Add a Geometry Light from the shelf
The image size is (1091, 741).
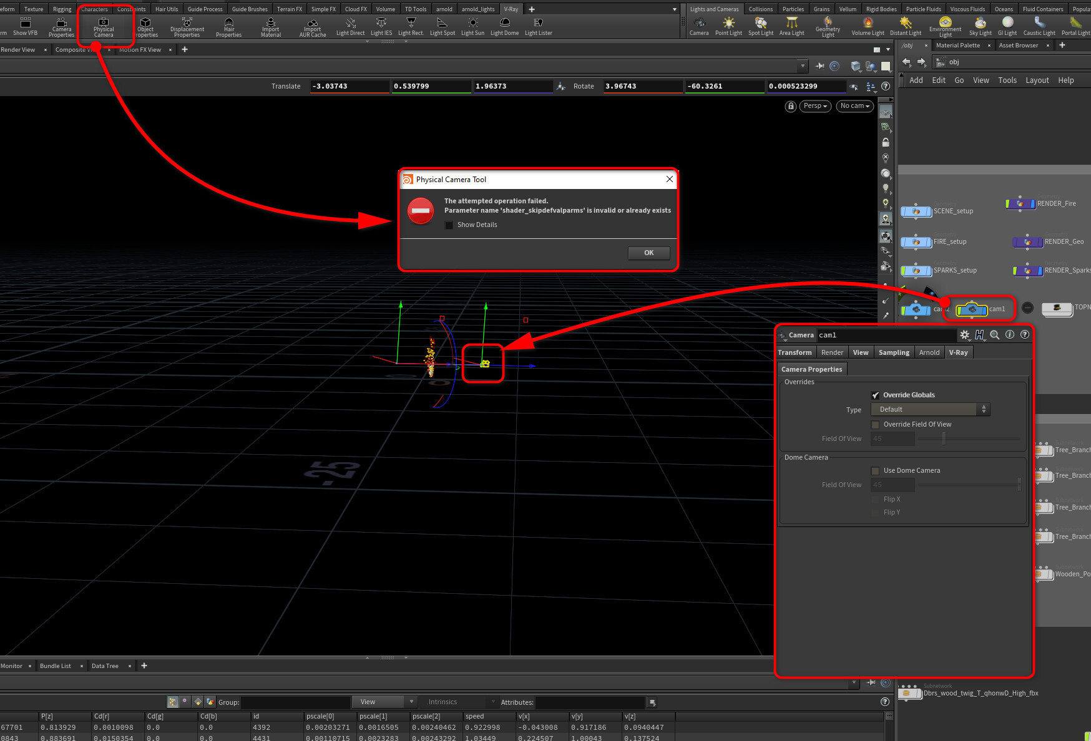[x=828, y=27]
